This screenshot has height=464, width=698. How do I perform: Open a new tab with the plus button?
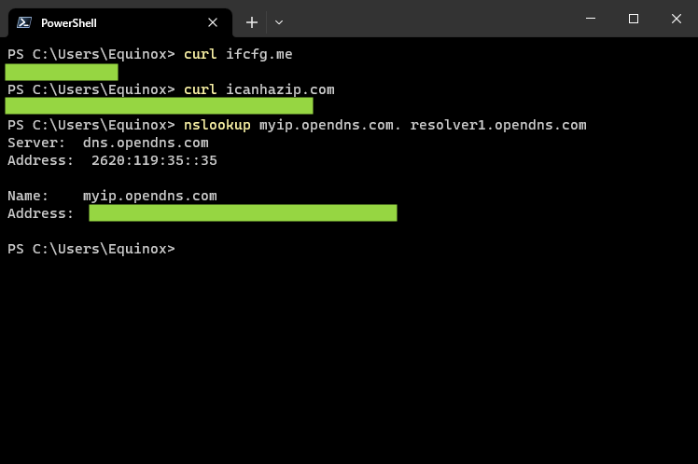pos(251,22)
